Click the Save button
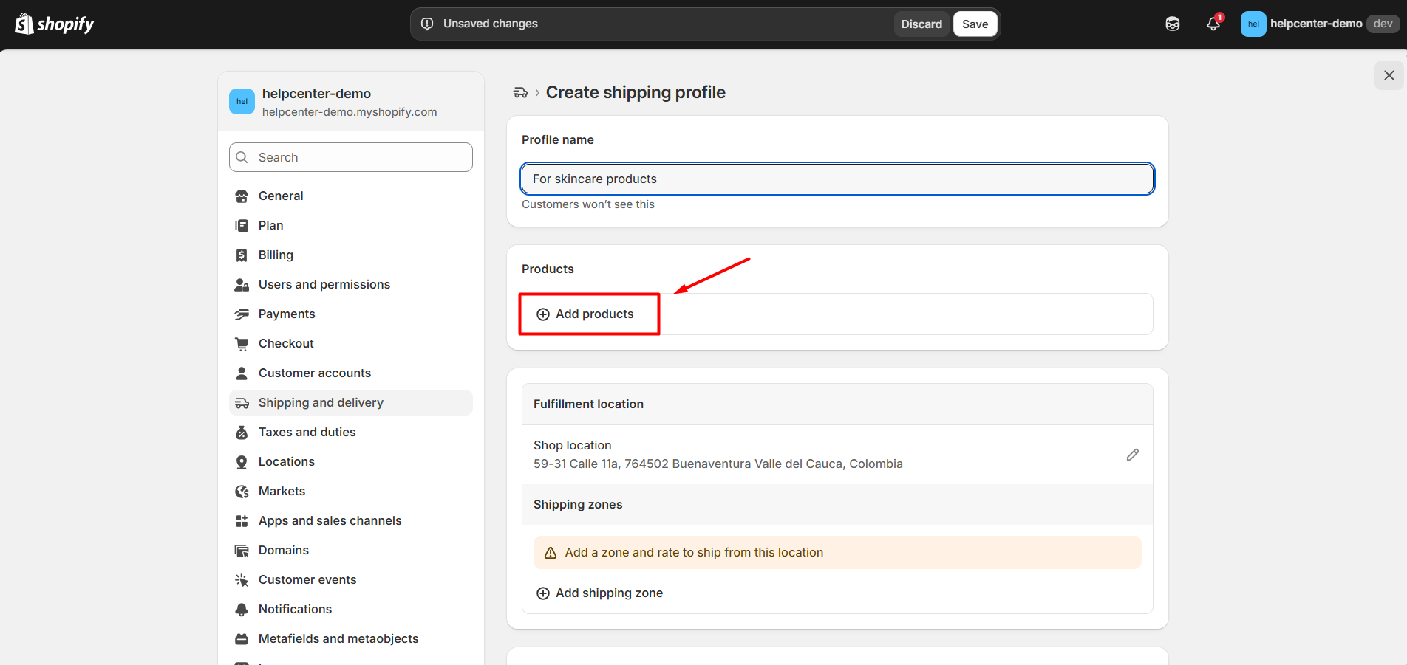This screenshot has height=665, width=1407. click(975, 23)
